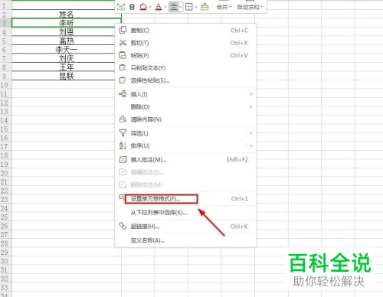Screen dimensions: 383x297
Task: Expand the 删除(D) submenu
Action: [x=185, y=106]
